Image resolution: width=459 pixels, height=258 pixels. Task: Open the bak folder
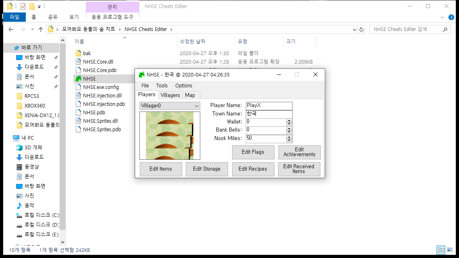pyautogui.click(x=87, y=53)
